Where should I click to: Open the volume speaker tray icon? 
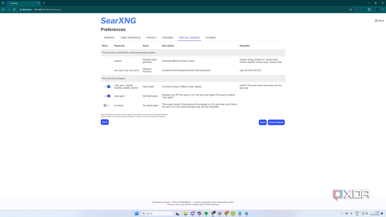click(366, 213)
